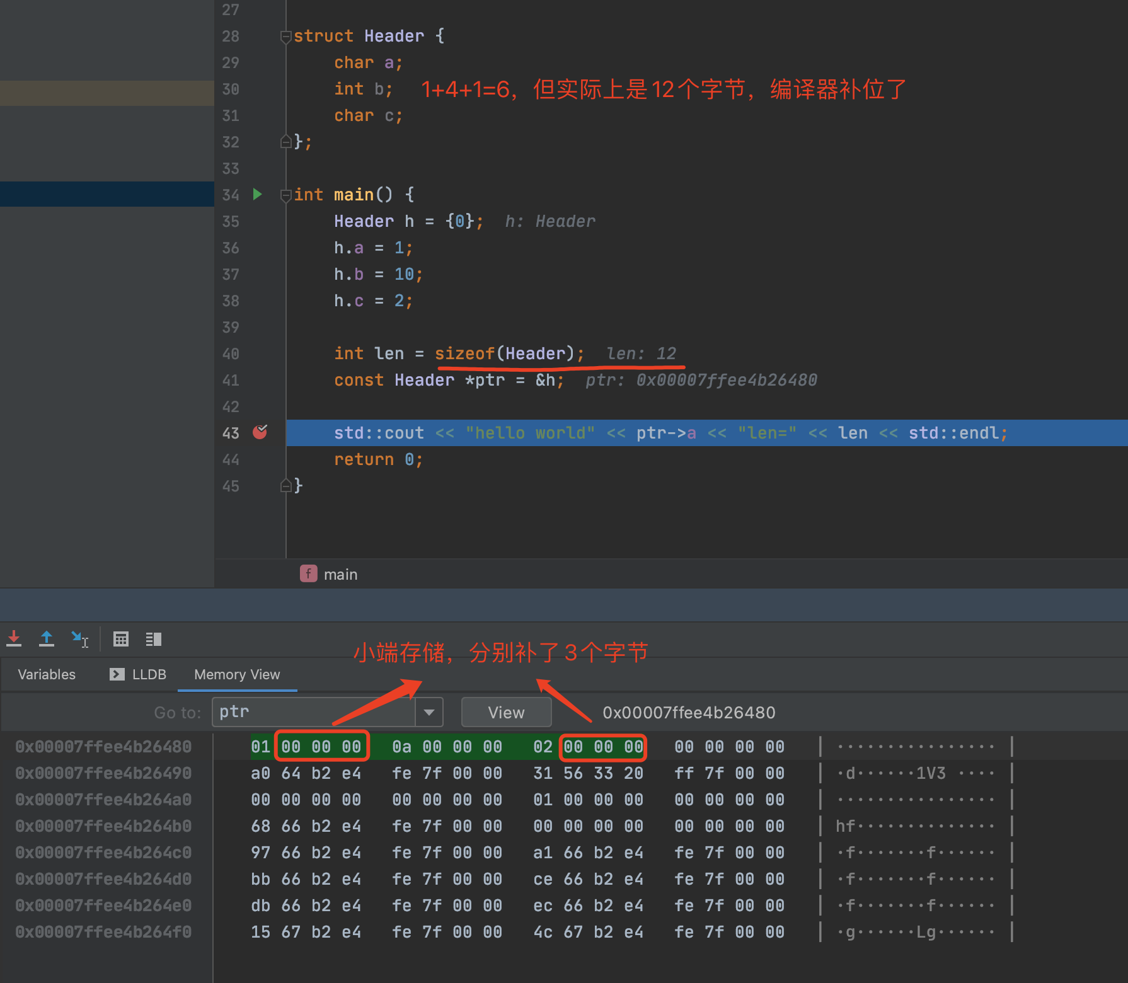Collapse the struct Header fold marker on line 28
The width and height of the screenshot is (1128, 983).
(x=285, y=37)
